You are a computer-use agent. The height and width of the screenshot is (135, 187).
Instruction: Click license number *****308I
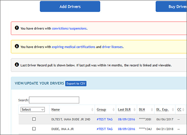145,119
